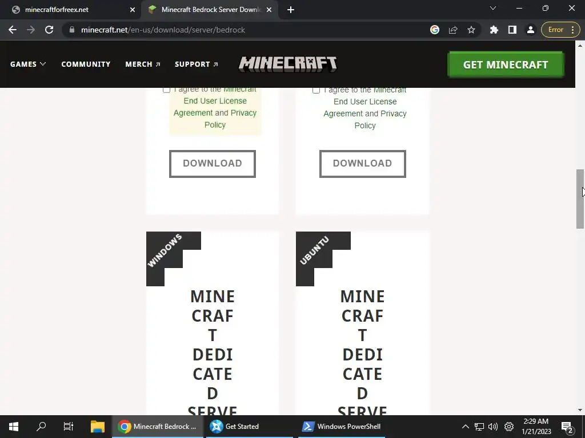
Task: Open settings gear tray icon
Action: 509,427
